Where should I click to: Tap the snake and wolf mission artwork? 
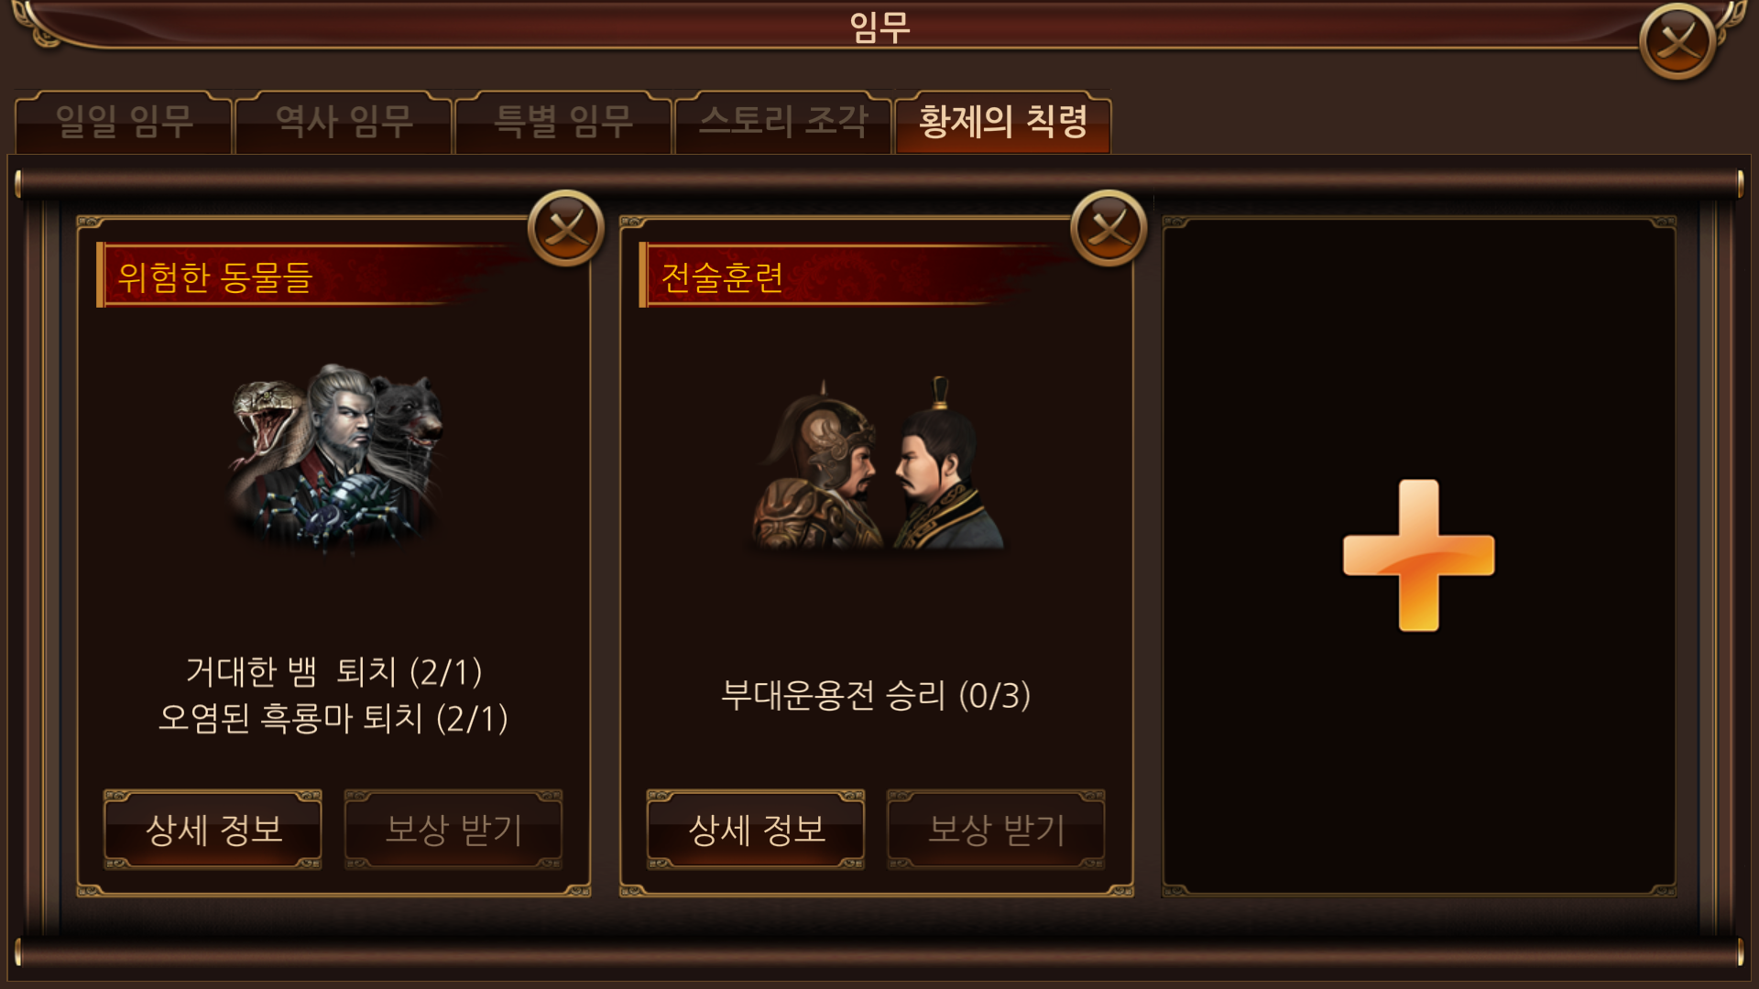(x=335, y=456)
